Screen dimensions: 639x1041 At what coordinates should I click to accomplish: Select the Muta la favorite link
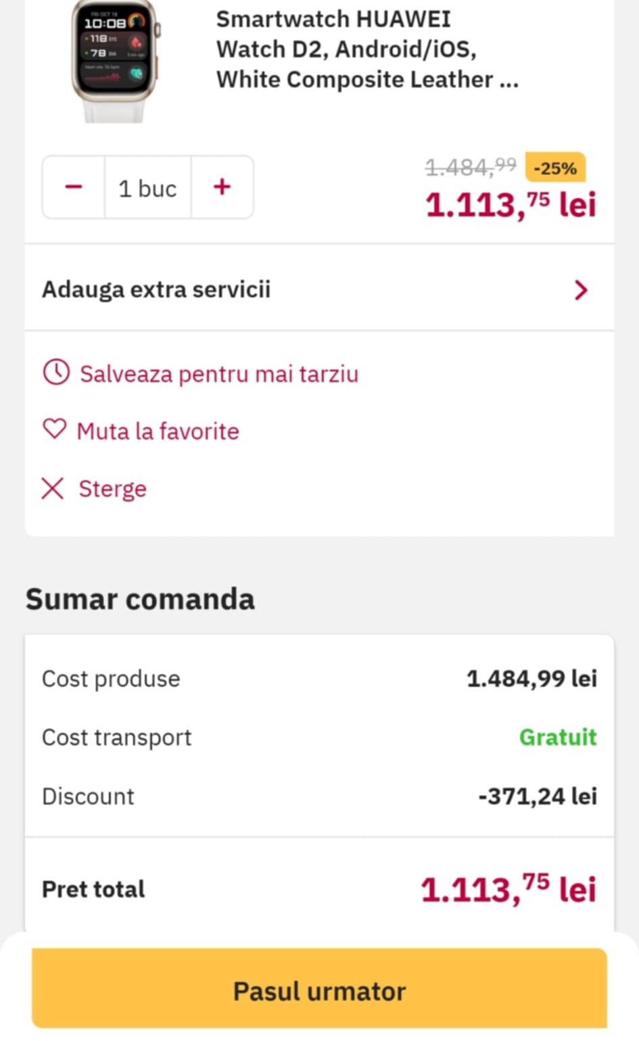(x=158, y=431)
